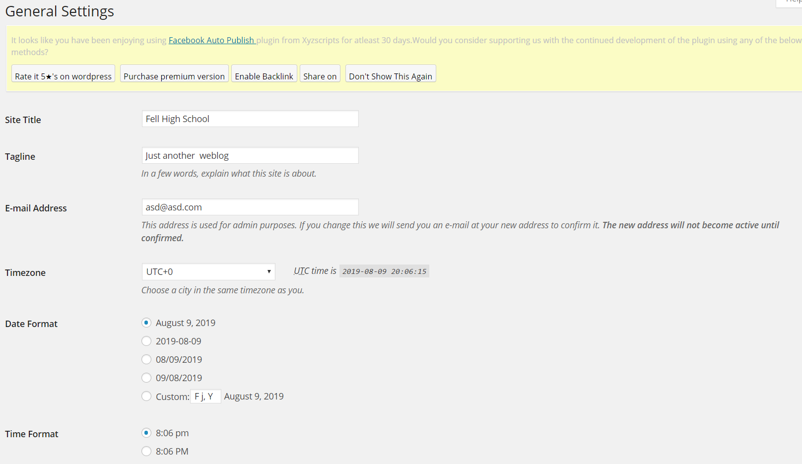Select the lowercase 8:06 pm time format

146,433
